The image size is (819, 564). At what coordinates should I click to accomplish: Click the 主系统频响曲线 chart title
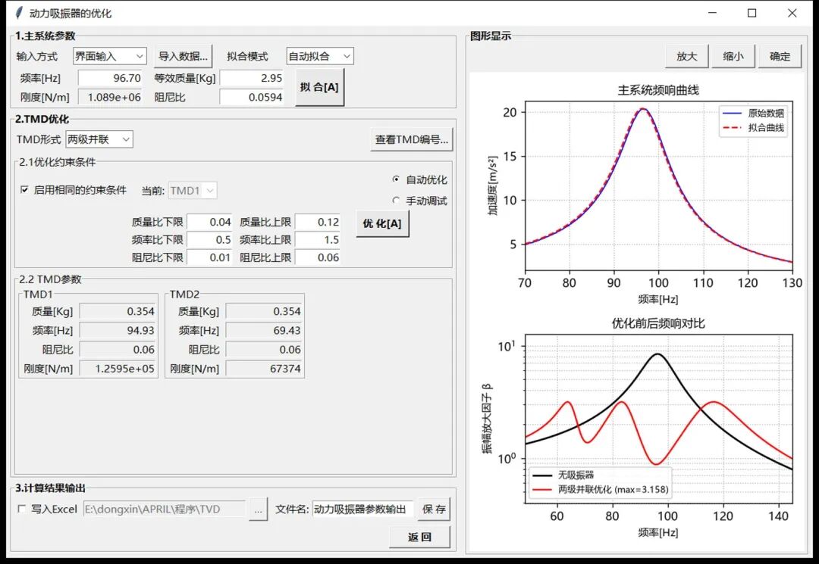pos(658,90)
